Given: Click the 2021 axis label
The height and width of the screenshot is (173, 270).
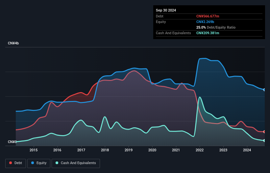Looking at the screenshot, I should pyautogui.click(x=176, y=150).
